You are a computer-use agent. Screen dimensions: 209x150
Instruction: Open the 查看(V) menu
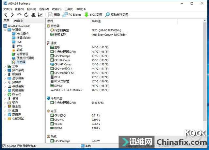point(19,9)
